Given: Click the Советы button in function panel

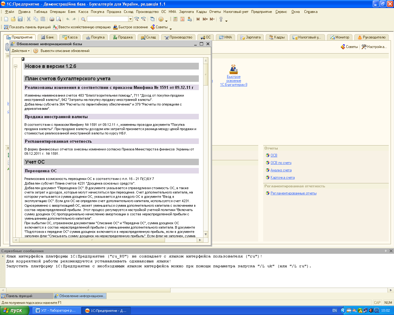Looking at the screenshot, I should (x=349, y=47).
